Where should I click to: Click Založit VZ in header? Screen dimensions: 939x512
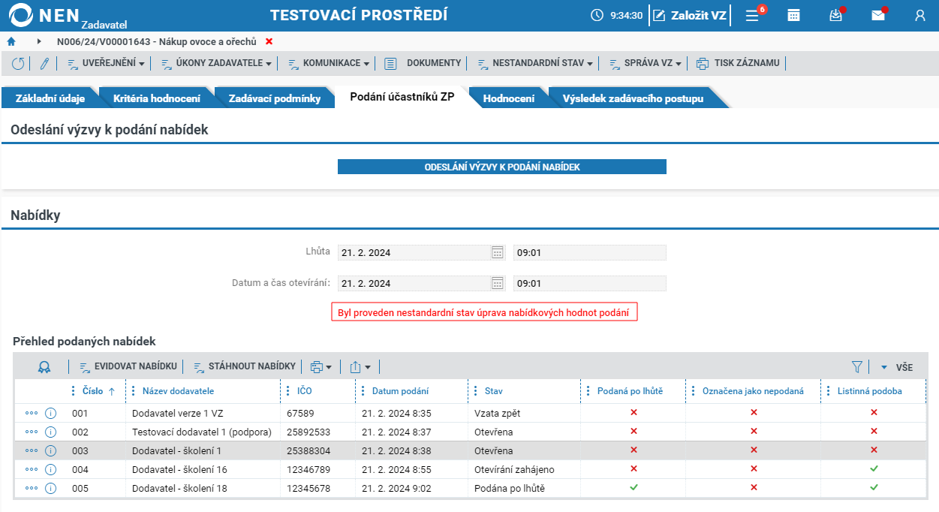pos(690,15)
